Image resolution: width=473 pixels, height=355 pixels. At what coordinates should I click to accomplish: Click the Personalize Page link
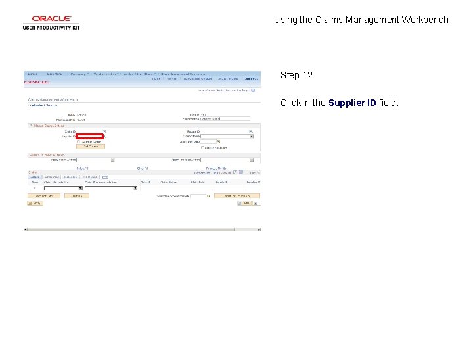[x=237, y=90]
